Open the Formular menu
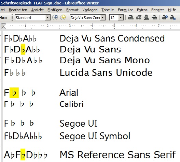 click(125, 10)
